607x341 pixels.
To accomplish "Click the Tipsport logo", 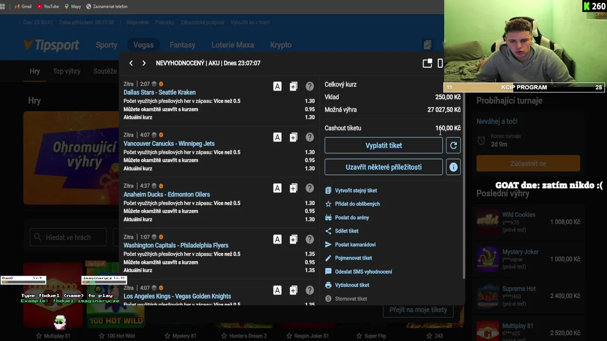I will coord(52,45).
